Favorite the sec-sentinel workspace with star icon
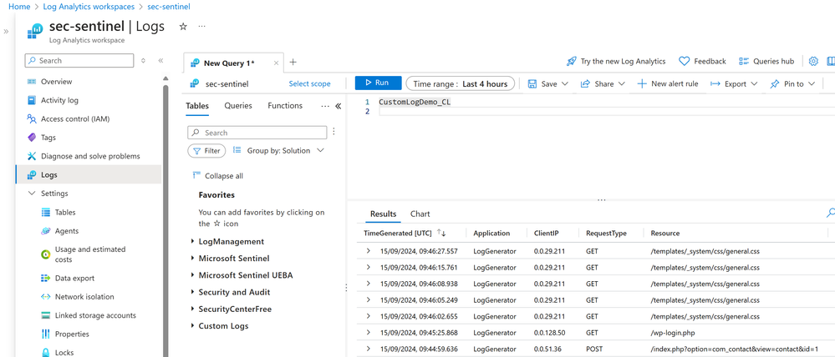 coord(183,26)
